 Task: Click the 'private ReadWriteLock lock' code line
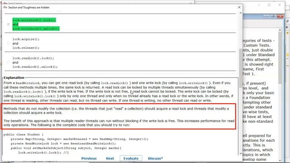coord(63,144)
